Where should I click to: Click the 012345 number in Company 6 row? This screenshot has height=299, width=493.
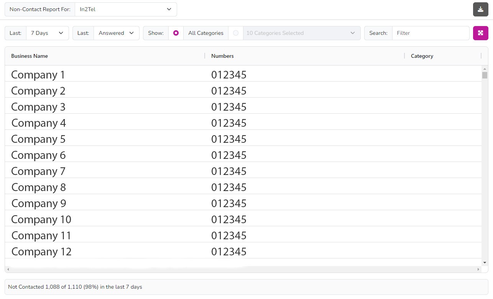pyautogui.click(x=229, y=155)
